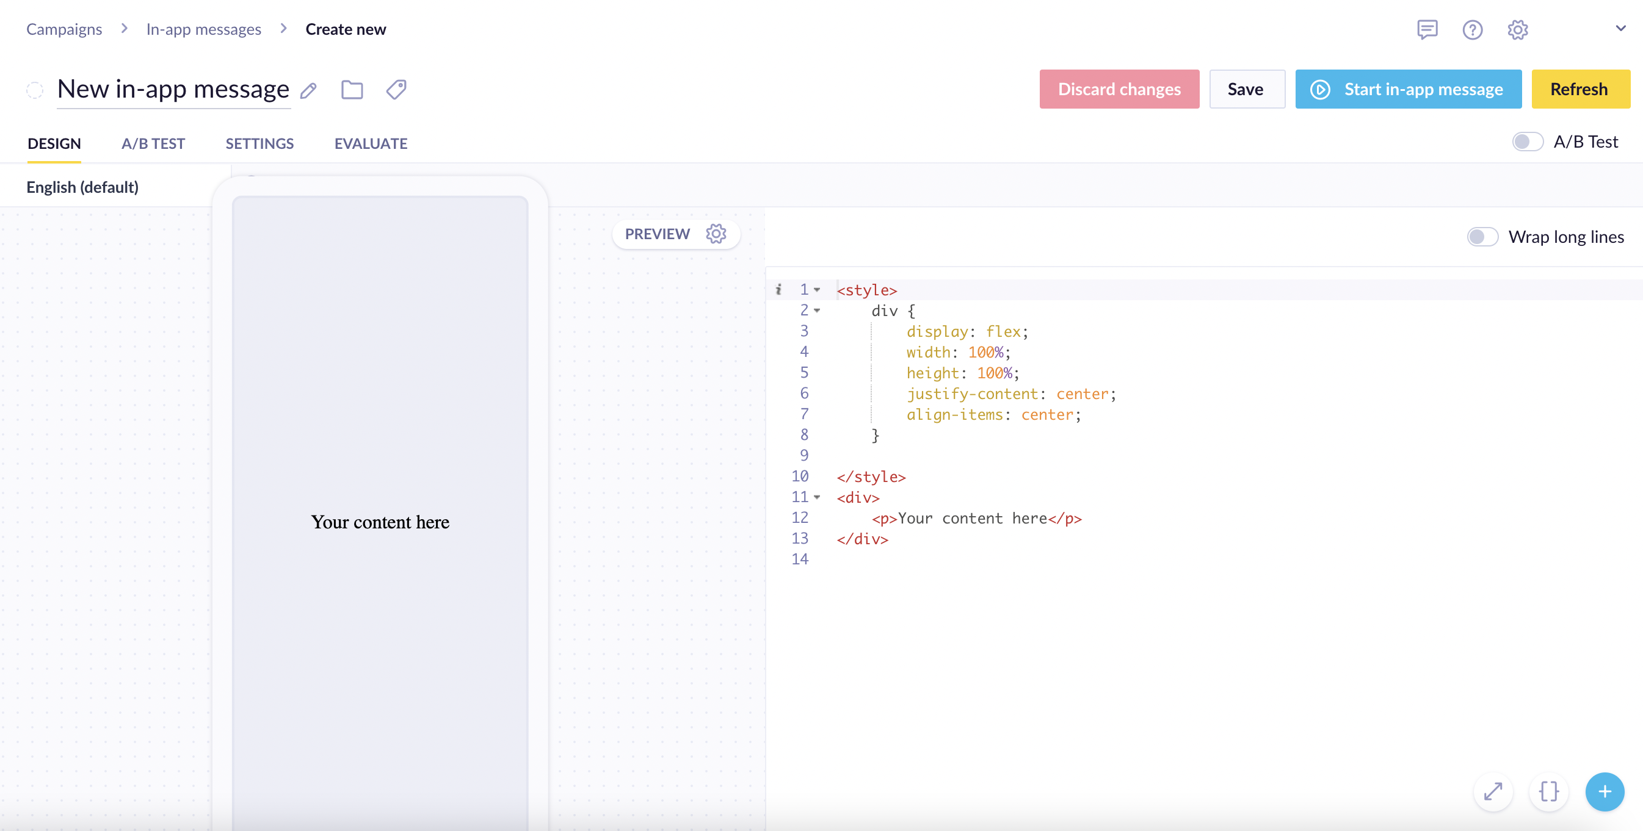Collapse the style block at line 1
1643x831 pixels.
click(817, 290)
